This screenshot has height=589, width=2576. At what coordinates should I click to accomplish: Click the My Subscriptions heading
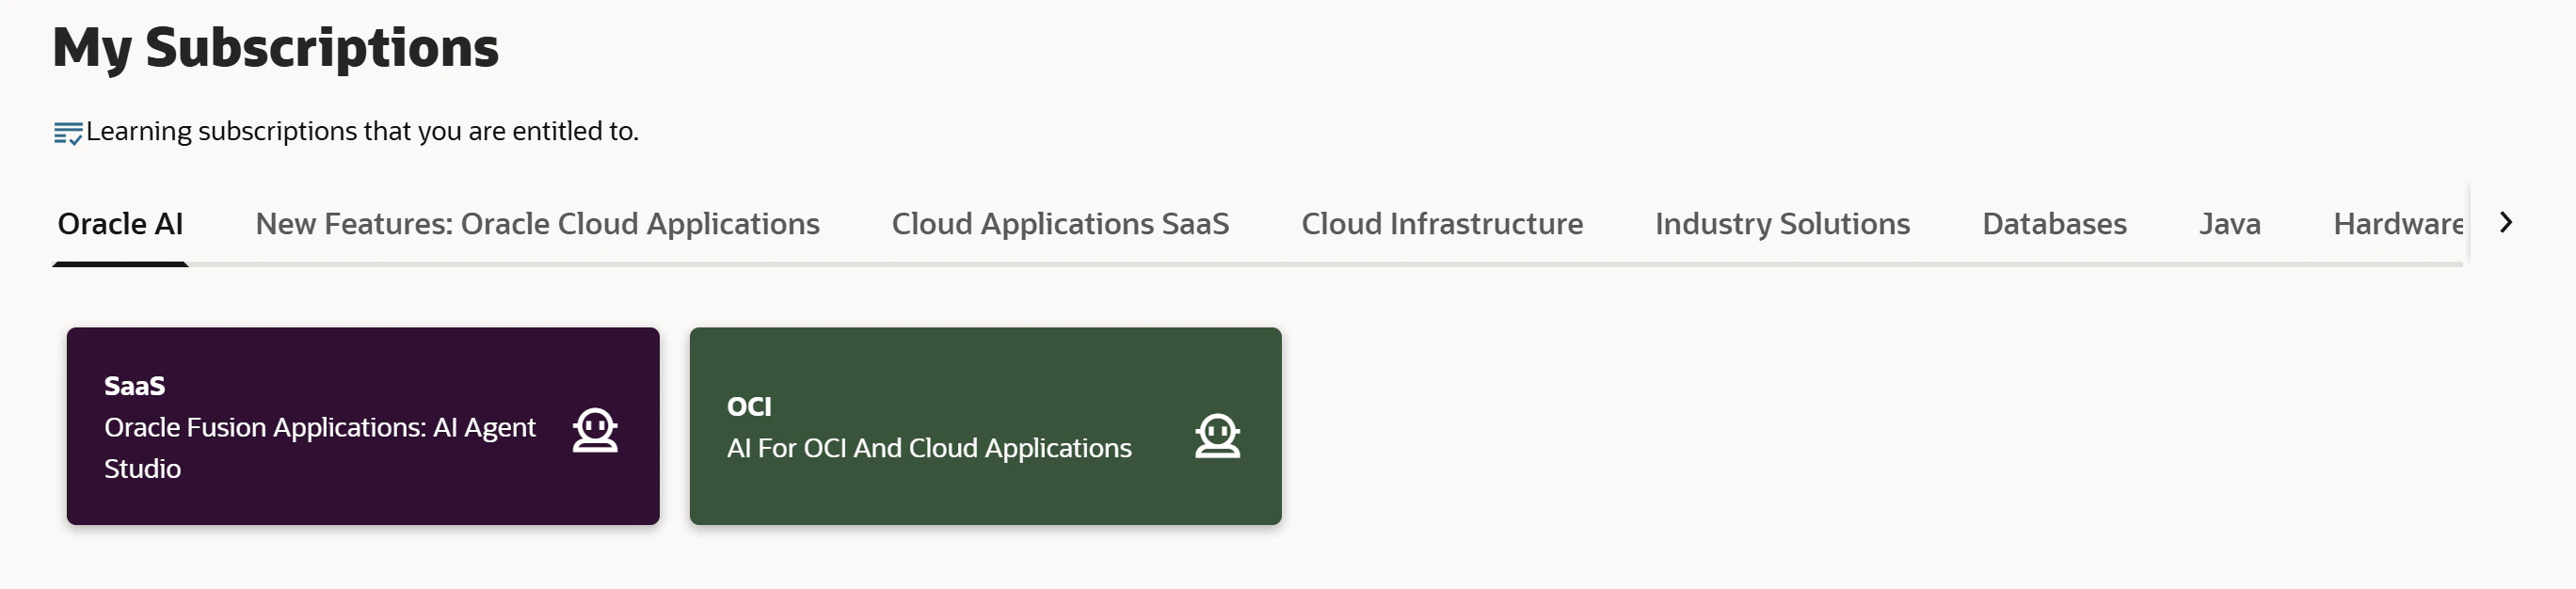(x=275, y=48)
